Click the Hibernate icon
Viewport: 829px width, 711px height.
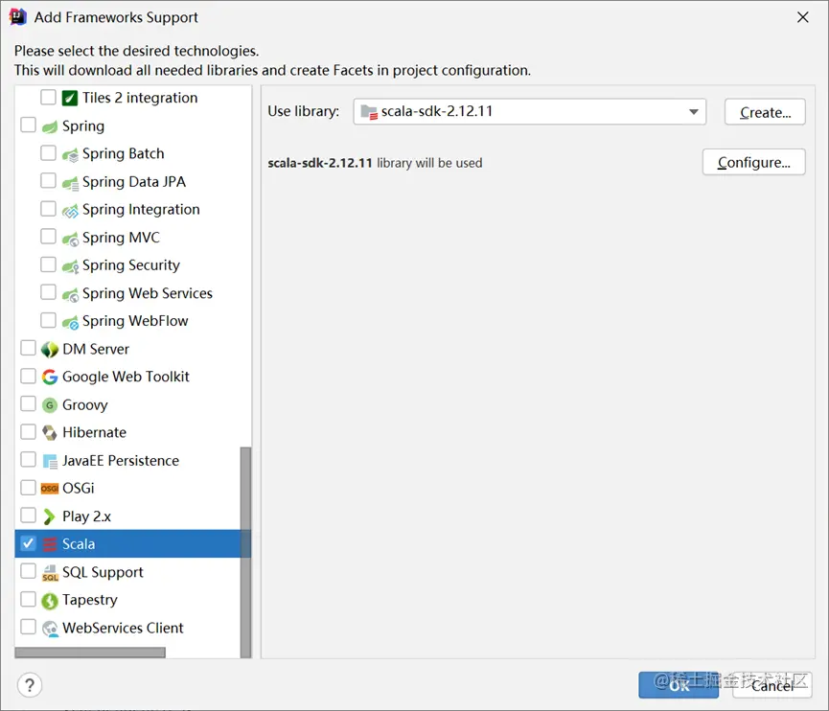(x=50, y=433)
